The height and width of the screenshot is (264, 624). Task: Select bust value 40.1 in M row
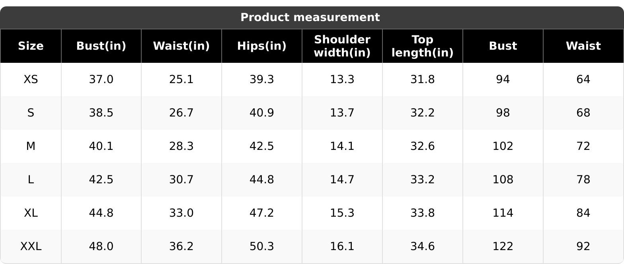click(x=101, y=146)
